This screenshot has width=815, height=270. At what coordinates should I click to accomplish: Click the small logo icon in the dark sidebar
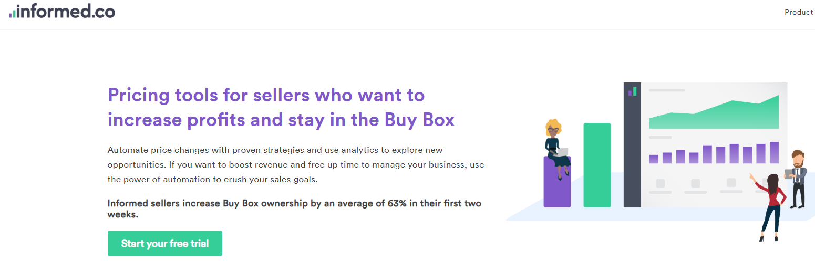[632, 92]
